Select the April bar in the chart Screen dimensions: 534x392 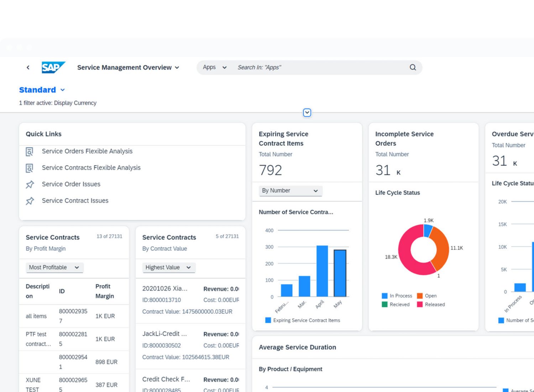(x=322, y=271)
